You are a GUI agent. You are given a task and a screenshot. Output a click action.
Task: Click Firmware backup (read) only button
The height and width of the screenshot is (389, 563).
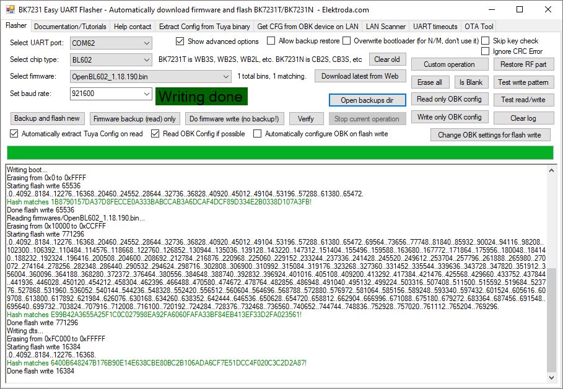tap(134, 119)
